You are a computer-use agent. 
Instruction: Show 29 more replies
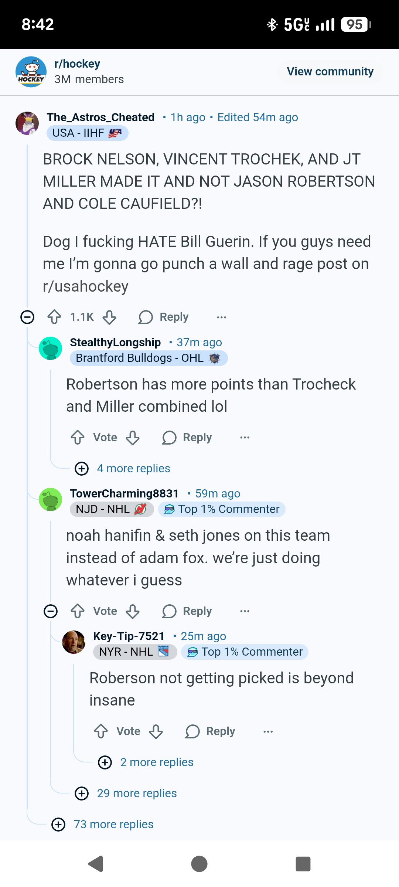[137, 793]
